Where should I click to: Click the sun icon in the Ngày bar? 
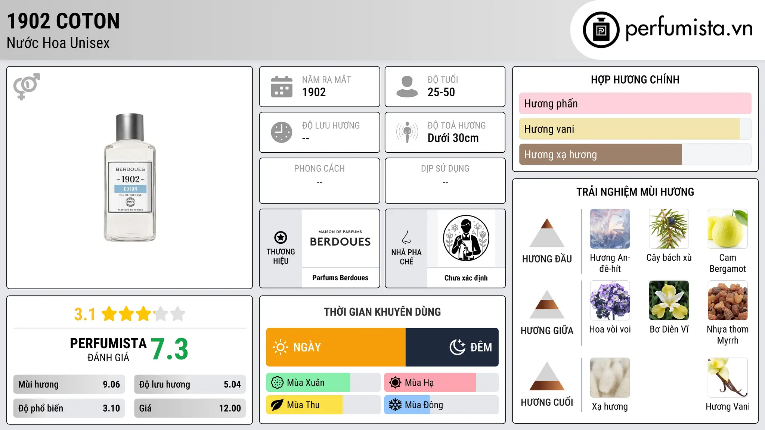[281, 347]
